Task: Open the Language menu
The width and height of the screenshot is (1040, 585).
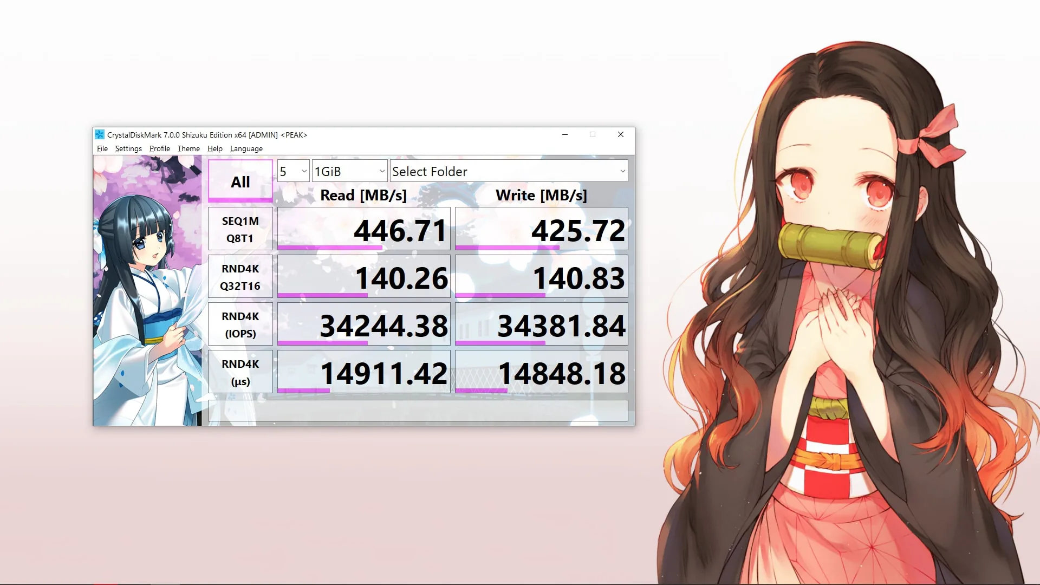Action: click(x=246, y=149)
